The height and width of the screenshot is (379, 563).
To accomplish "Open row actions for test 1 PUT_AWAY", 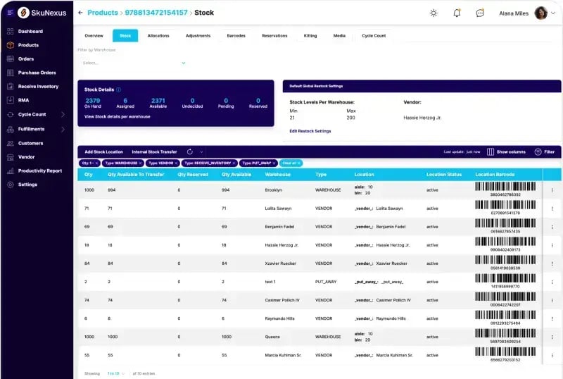I will 552,282.
